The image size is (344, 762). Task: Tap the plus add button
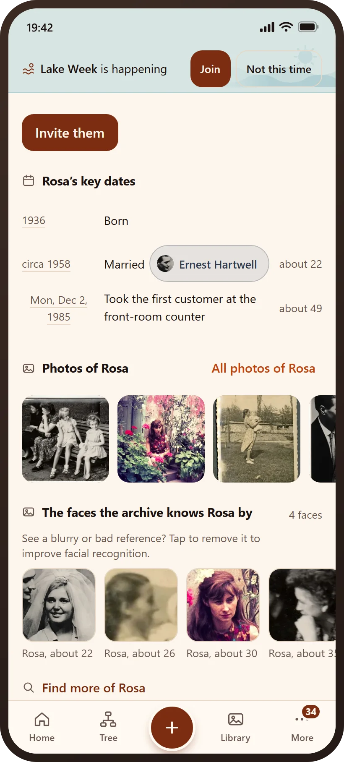click(x=172, y=728)
